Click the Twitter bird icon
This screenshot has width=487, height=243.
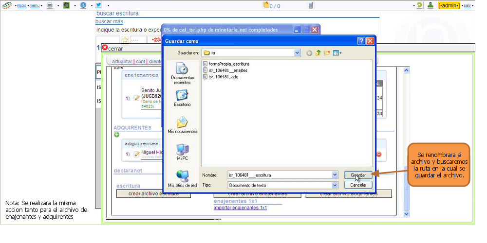click(x=99, y=5)
